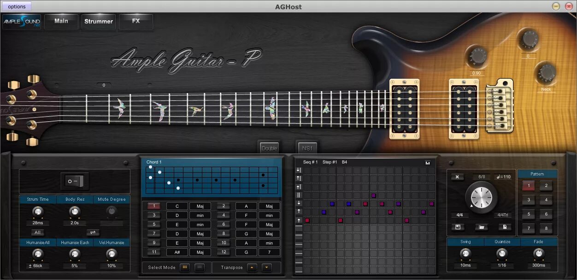This screenshot has width=577, height=280.
Task: Click the capo value field showing 0
Action: (x=104, y=85)
